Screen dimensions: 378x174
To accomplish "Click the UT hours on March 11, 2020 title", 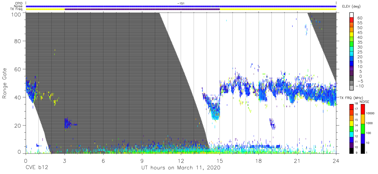I will pyautogui.click(x=181, y=168).
